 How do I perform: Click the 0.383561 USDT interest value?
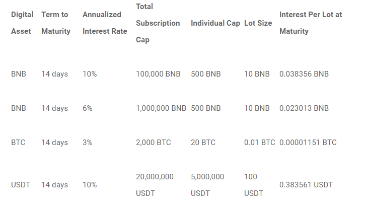(306, 185)
